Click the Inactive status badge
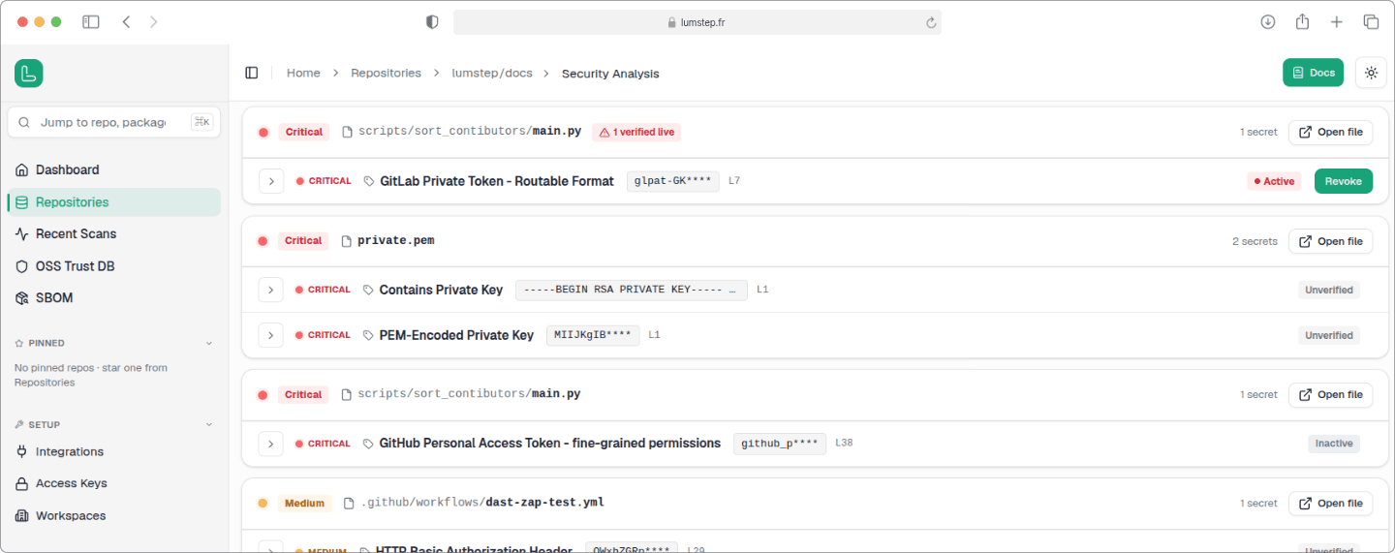The width and height of the screenshot is (1395, 553). point(1333,444)
